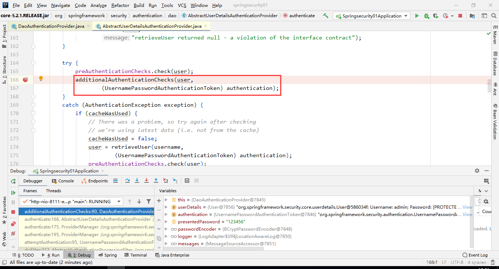Switch to DaoAuthenticationProvider.java tab
The height and width of the screenshot is (269, 499).
coord(51,26)
